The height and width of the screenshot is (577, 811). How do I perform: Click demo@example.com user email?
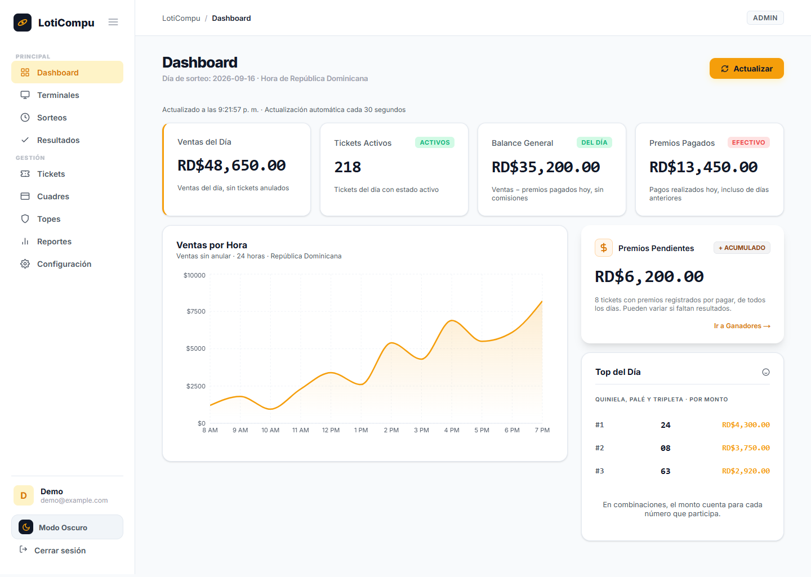[74, 500]
